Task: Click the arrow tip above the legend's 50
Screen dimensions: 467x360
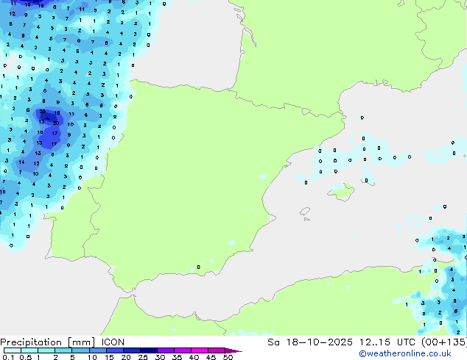Action: 233,350
